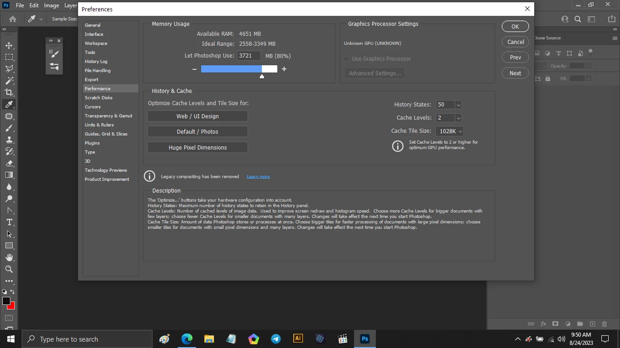Screen dimensions: 620x348
Task: Select the Path Selection tool
Action: [x=9, y=234]
